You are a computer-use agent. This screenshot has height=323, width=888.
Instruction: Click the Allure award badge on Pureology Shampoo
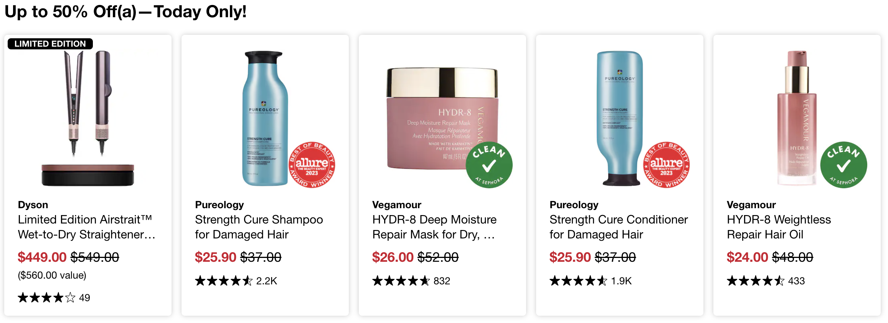click(312, 165)
